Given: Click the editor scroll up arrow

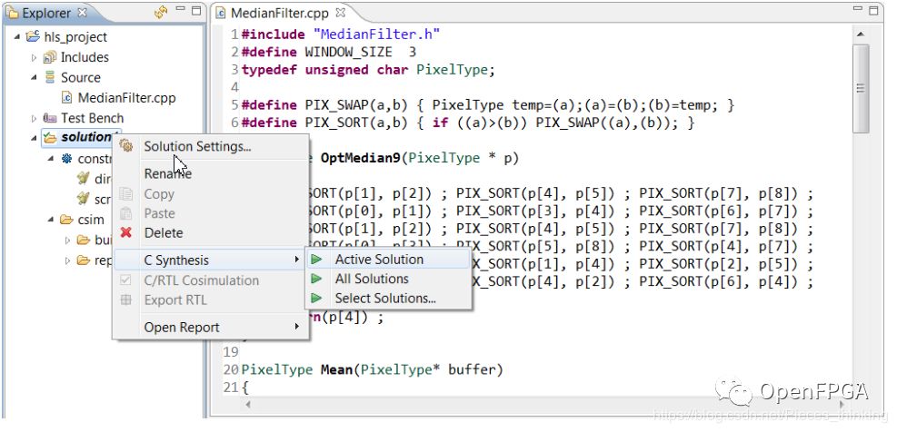Looking at the screenshot, I should click(861, 34).
